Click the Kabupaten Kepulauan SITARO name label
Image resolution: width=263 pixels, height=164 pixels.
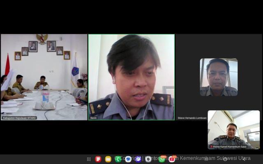tap(19, 118)
